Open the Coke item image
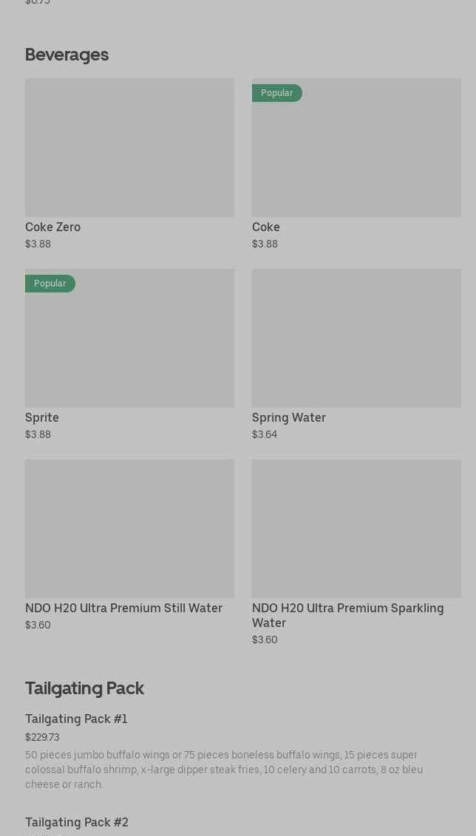476x836 pixels. (x=356, y=155)
